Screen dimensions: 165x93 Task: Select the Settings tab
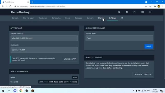(x=113, y=18)
